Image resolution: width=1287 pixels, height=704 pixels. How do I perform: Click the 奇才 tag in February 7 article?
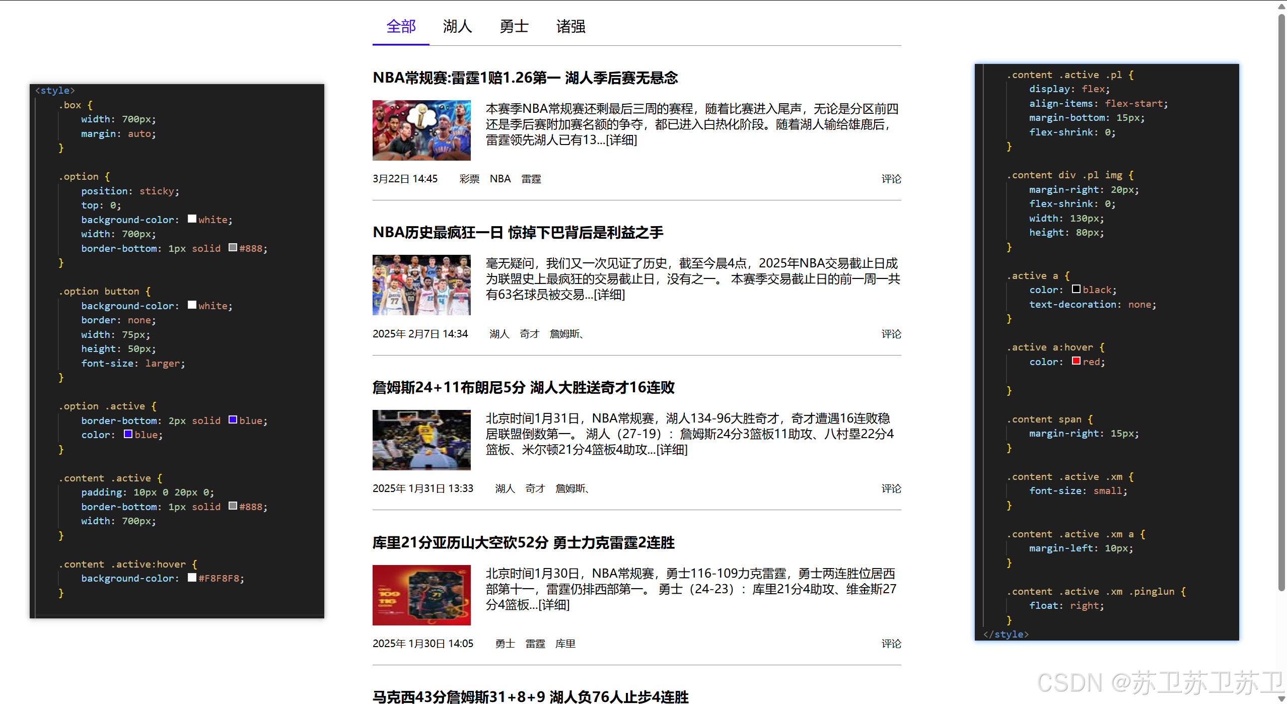[529, 334]
